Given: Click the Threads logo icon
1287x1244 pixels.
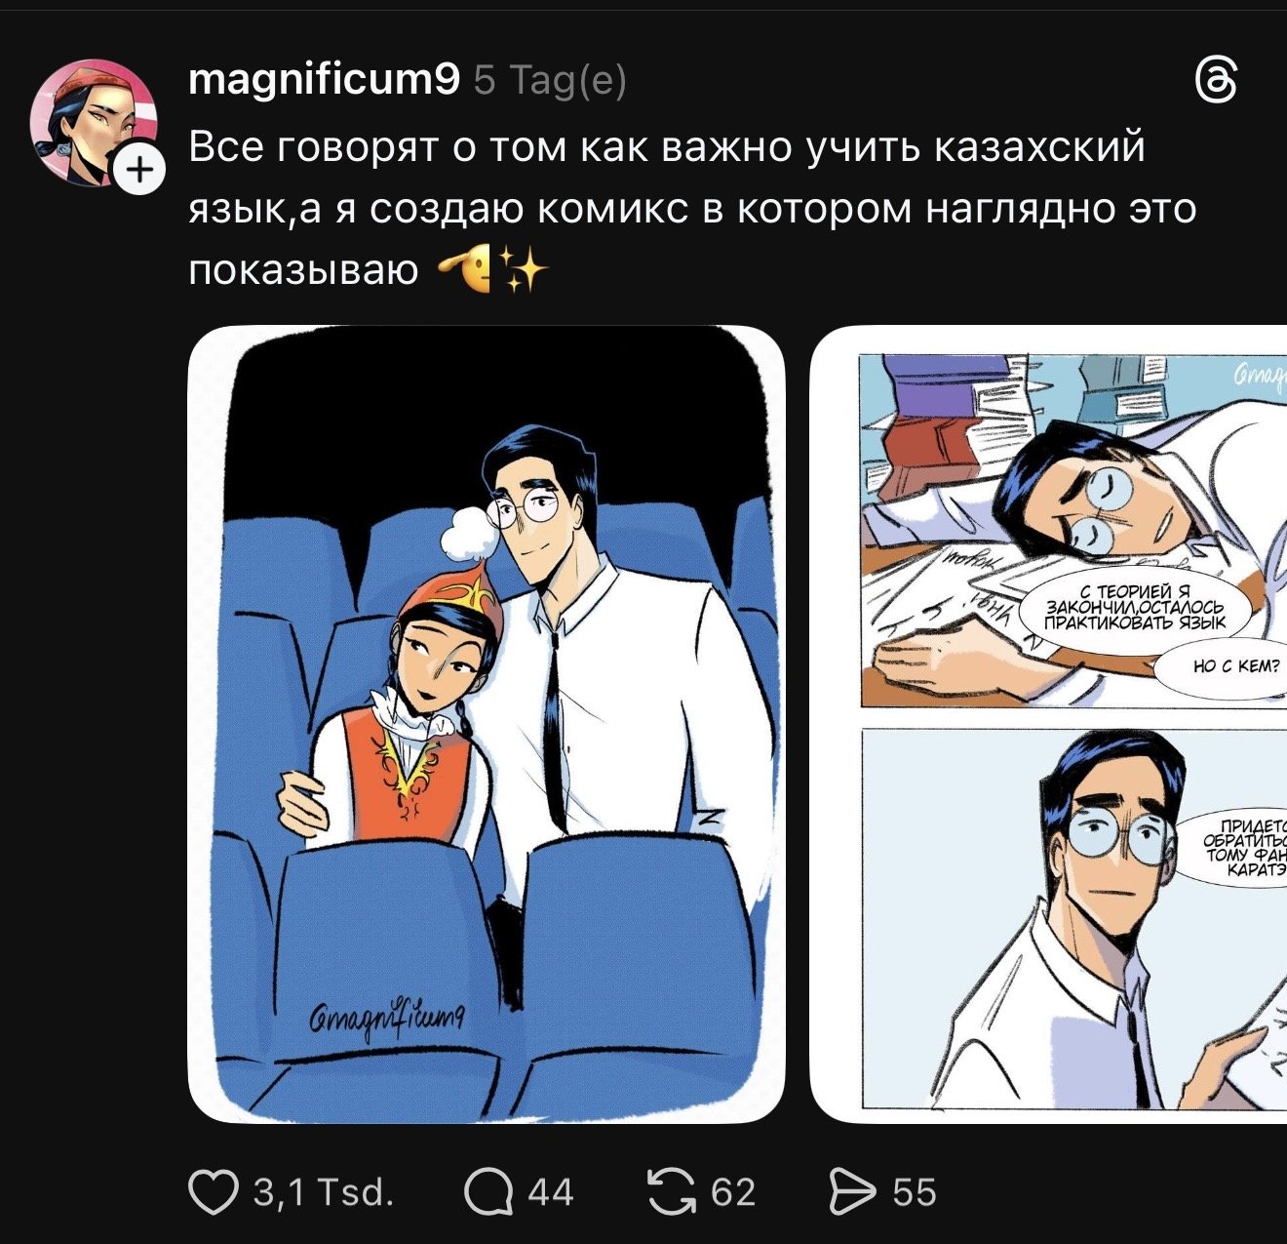Looking at the screenshot, I should pyautogui.click(x=1216, y=80).
